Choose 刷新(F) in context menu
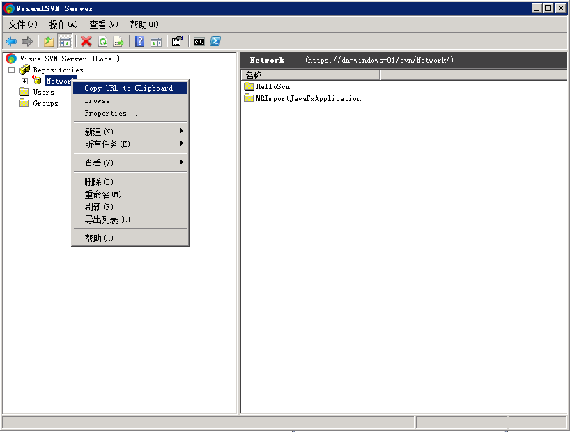 pyautogui.click(x=130, y=207)
